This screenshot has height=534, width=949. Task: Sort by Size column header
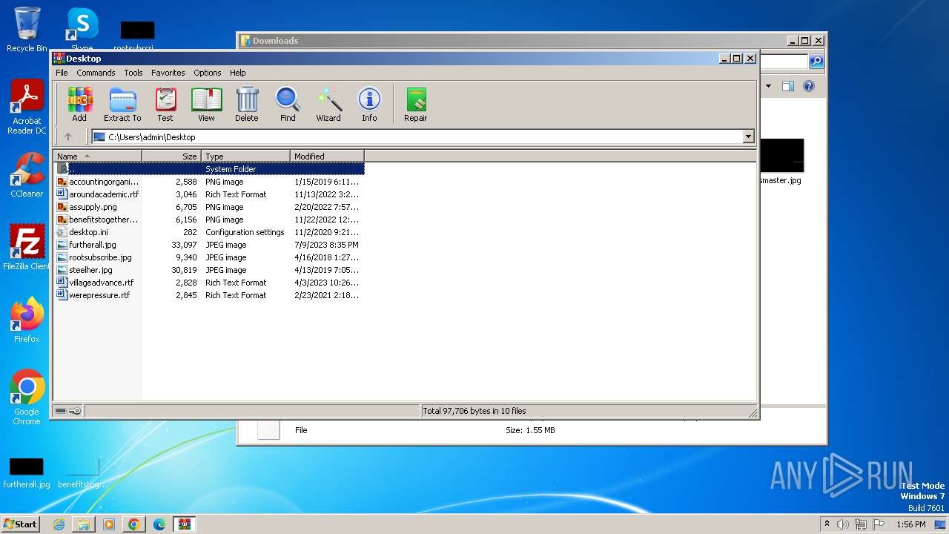point(171,156)
